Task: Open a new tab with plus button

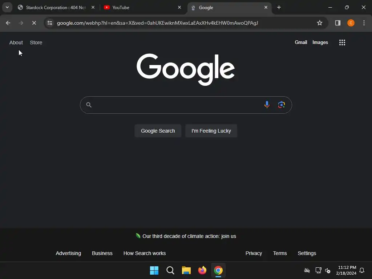Action: (279, 7)
